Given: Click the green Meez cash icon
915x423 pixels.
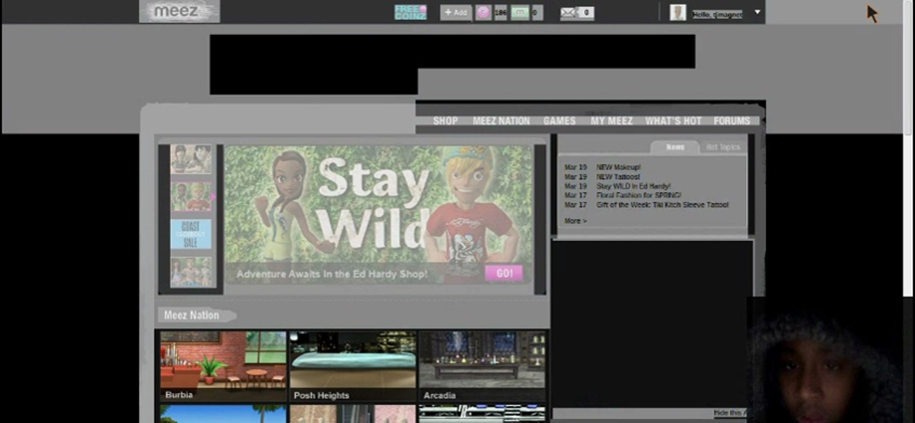Looking at the screenshot, I should [x=520, y=13].
